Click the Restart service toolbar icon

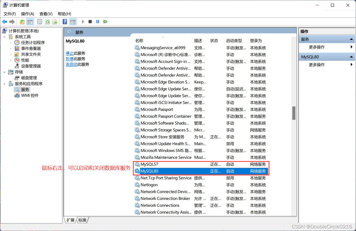[105, 22]
